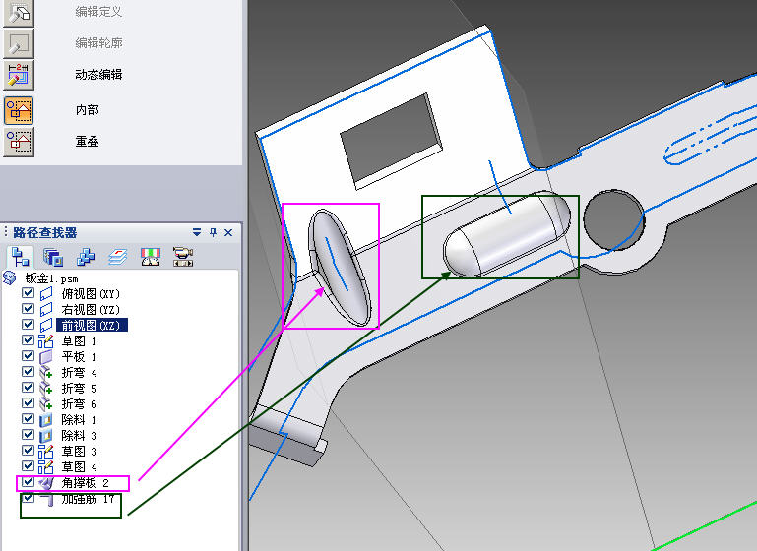Click the 右视图(YZ) reference plane icon

tap(46, 309)
